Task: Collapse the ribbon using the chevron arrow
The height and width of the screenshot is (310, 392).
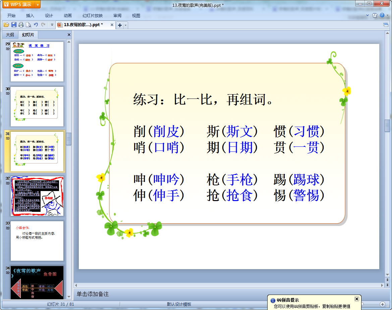Action: pyautogui.click(x=368, y=15)
